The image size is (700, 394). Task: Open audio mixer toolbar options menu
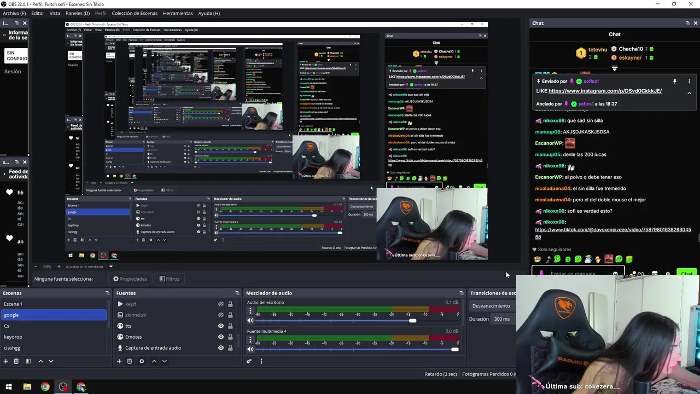click(x=261, y=361)
